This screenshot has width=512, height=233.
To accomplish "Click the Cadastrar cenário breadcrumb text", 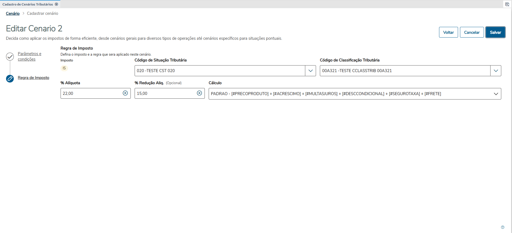I will 43,13.
